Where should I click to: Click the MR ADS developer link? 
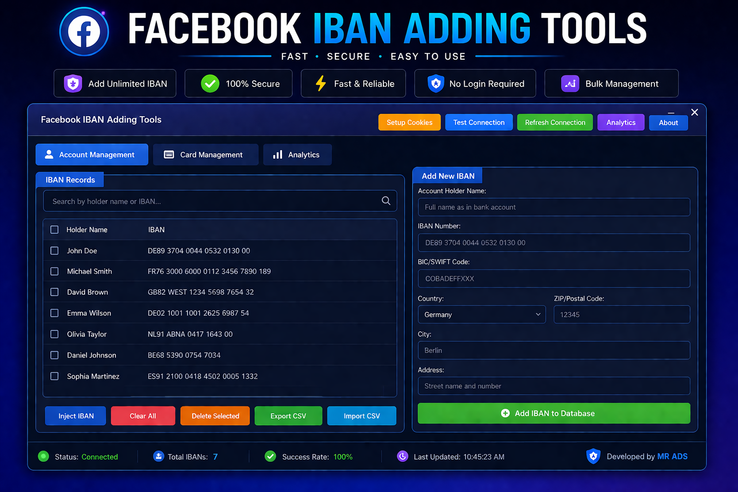(x=672, y=456)
